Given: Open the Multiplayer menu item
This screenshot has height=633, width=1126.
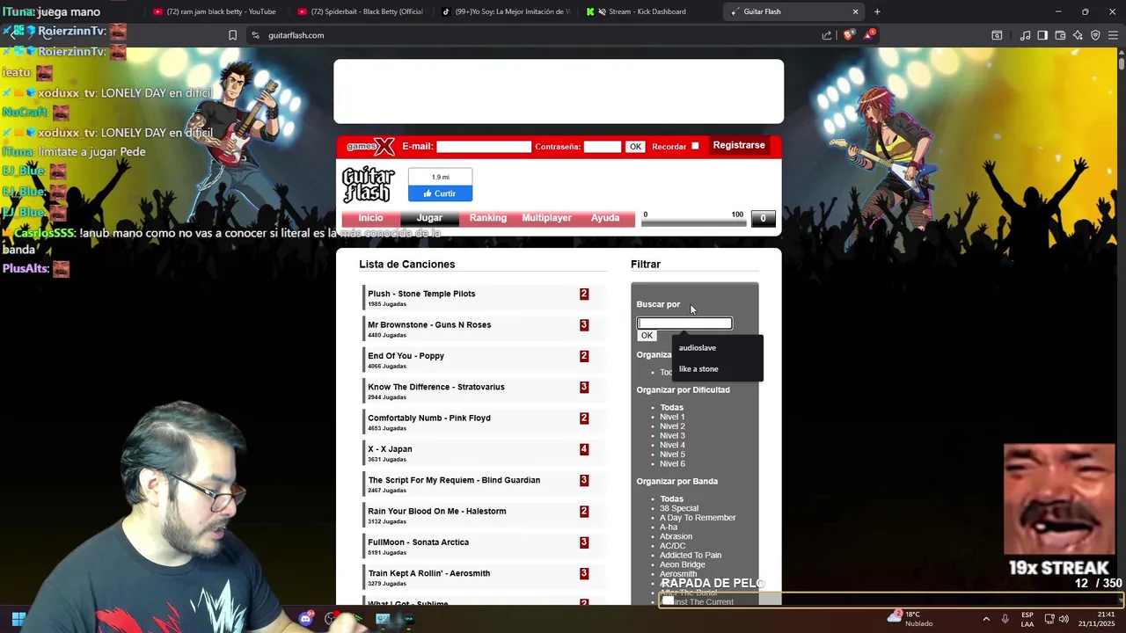Looking at the screenshot, I should (546, 218).
